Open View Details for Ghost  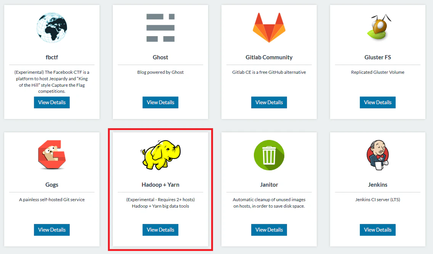160,103
